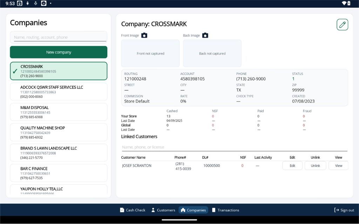This screenshot has width=359, height=224.
Task: Select BRAND S LAWN LANDSCAPE LLC
Action: point(59,153)
